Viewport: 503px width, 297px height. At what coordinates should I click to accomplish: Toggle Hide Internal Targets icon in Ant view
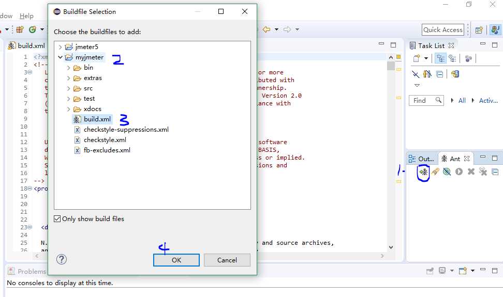447,172
